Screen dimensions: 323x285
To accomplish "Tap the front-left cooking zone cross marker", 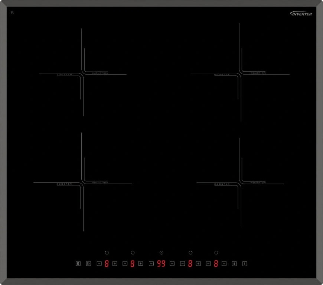I will (x=82, y=183).
